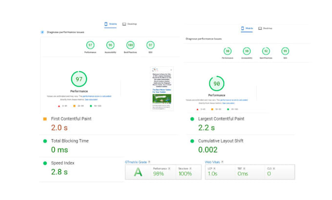Switch to Mobile tab in left report

(x=110, y=24)
